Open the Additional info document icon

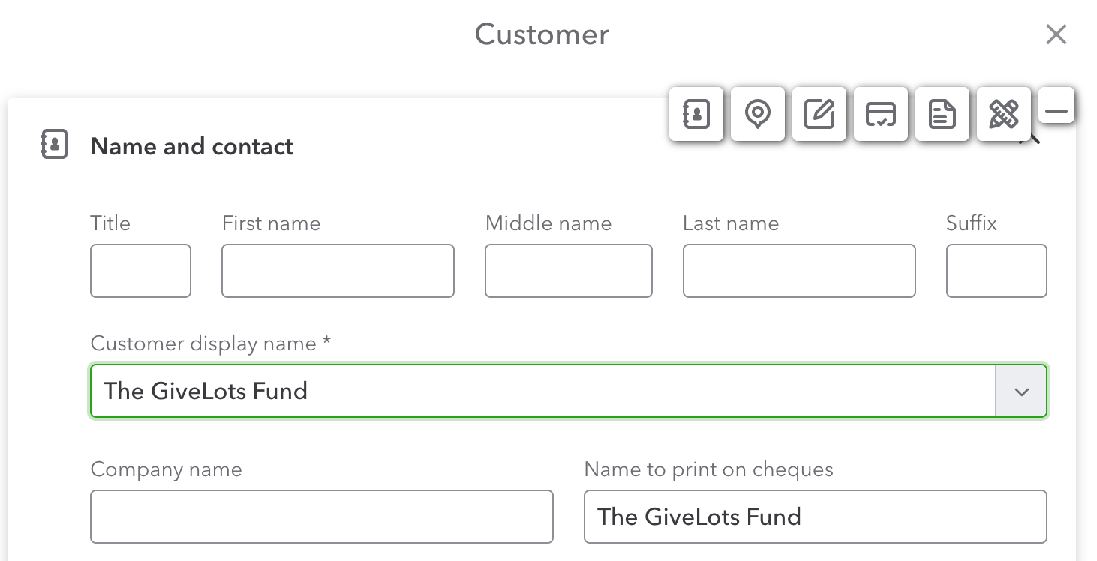click(942, 114)
